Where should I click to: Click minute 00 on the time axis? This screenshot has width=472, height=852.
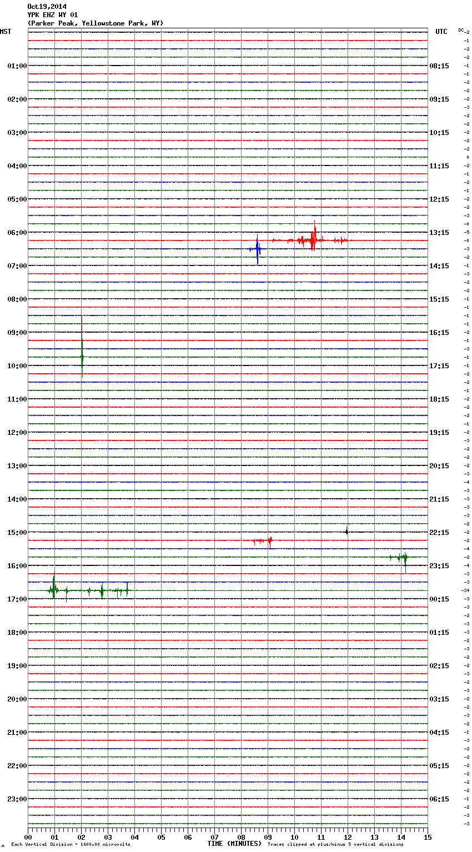(28, 837)
